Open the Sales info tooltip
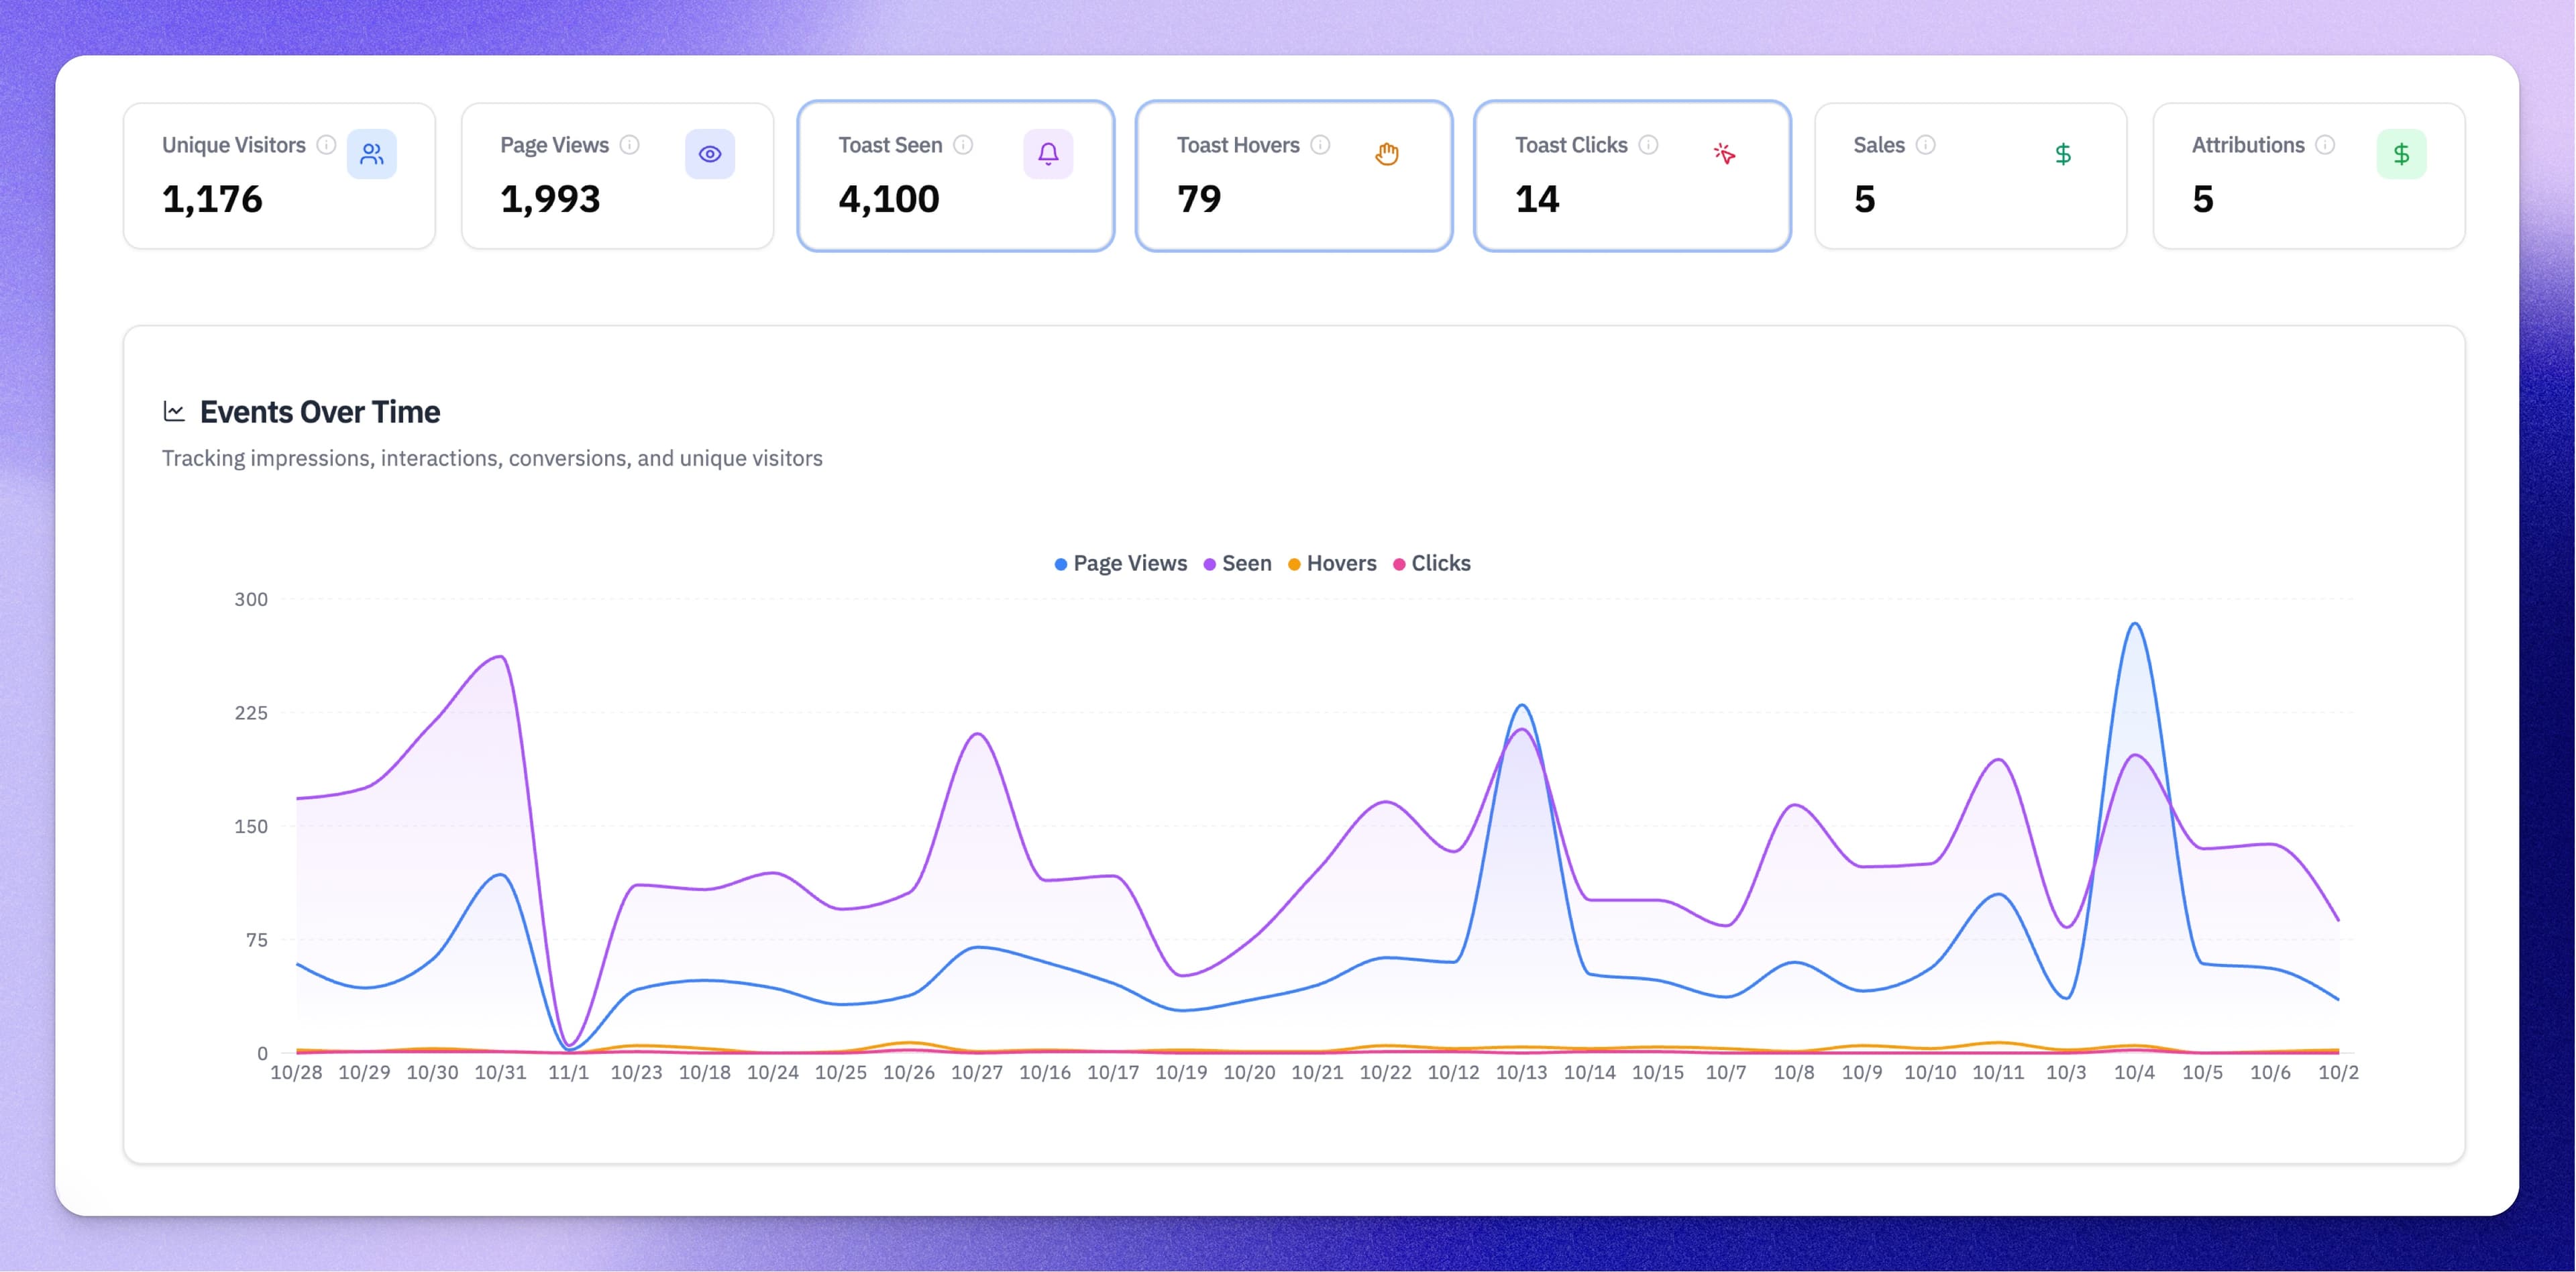The image size is (2576, 1272). pos(1926,144)
